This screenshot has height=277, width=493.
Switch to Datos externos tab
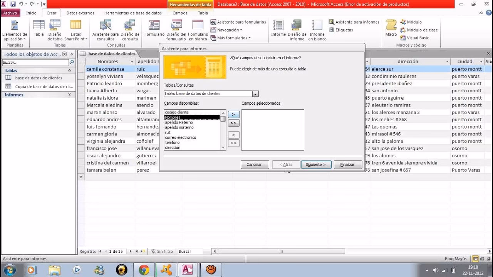80,13
